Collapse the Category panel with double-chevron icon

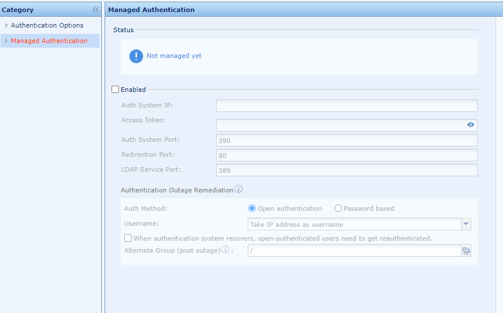point(95,10)
